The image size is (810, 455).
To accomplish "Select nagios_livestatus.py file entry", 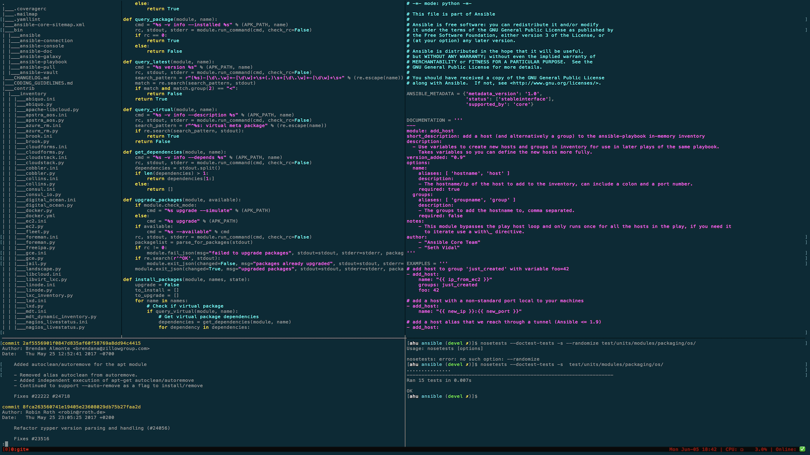I will coord(55,327).
